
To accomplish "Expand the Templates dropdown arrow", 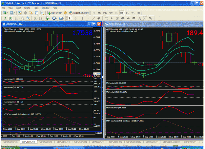I will (x=64, y=18).
